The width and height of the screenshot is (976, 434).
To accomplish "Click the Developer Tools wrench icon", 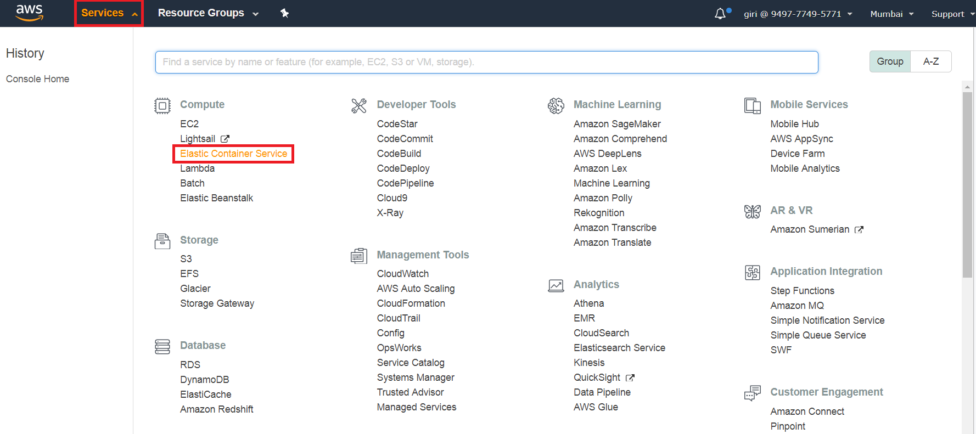I will [x=359, y=105].
